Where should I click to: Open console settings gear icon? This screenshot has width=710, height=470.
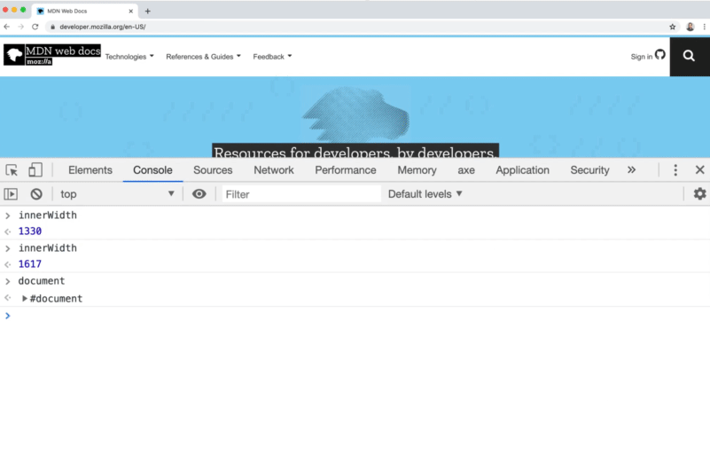699,194
